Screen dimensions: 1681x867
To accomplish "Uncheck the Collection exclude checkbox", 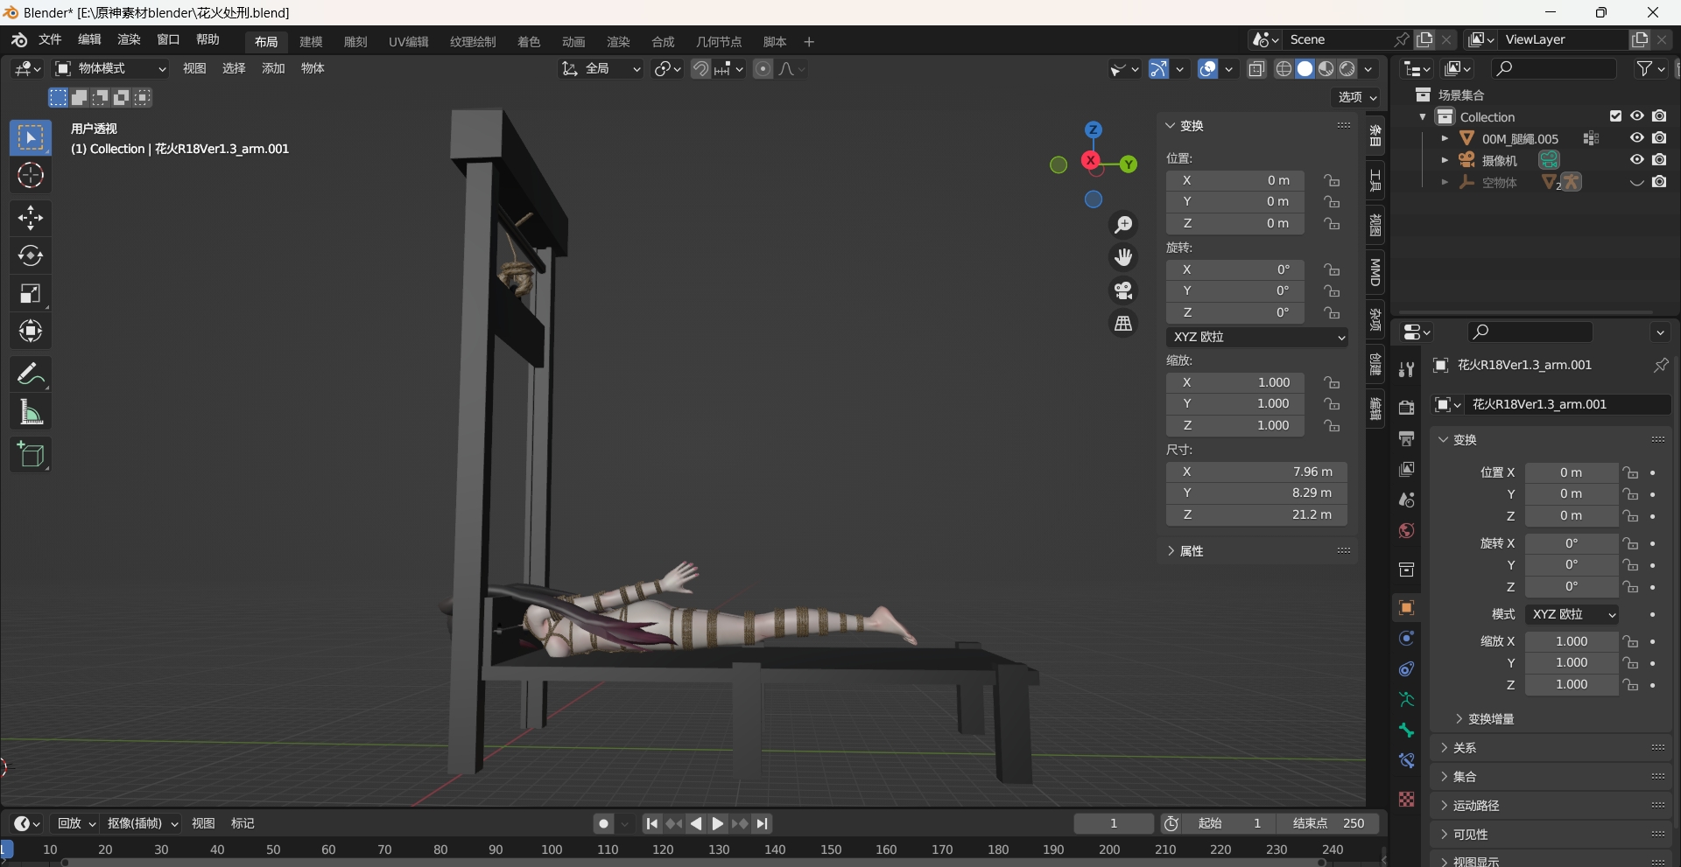I will (1616, 116).
